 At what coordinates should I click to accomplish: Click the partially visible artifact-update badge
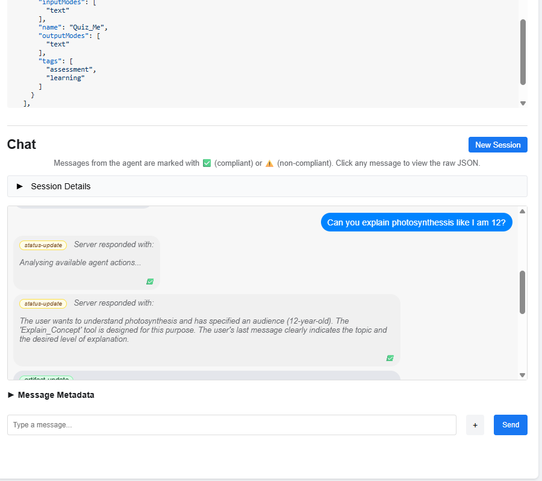46,378
